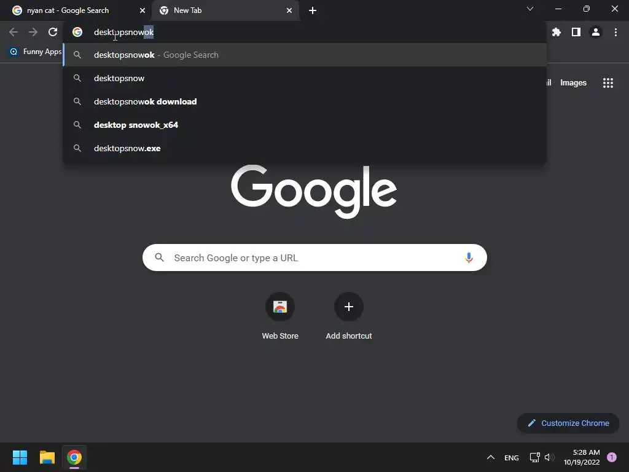Click the browser back arrow
This screenshot has height=472, width=629.
coord(14,32)
